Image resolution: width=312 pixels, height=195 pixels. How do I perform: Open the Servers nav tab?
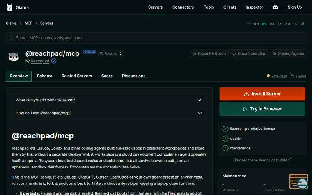coord(155,7)
